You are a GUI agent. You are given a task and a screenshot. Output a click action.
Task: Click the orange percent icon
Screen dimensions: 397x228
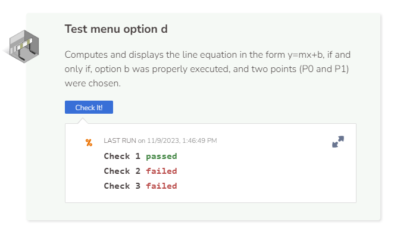[89, 143]
